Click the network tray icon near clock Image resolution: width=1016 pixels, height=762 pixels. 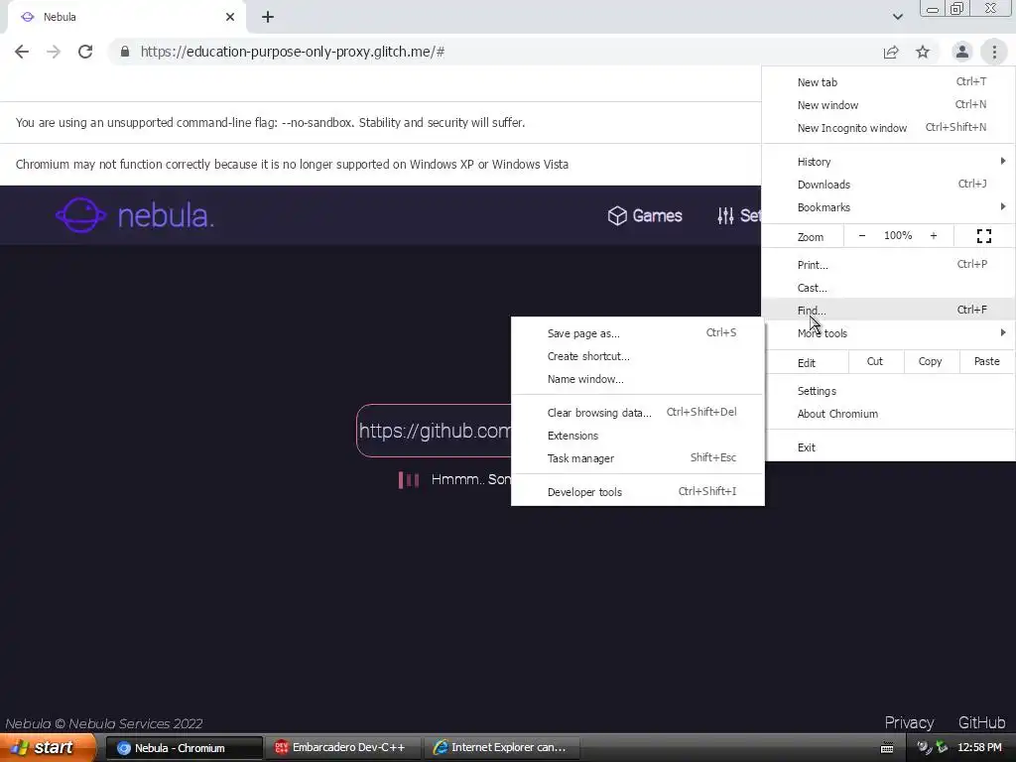(x=942, y=748)
